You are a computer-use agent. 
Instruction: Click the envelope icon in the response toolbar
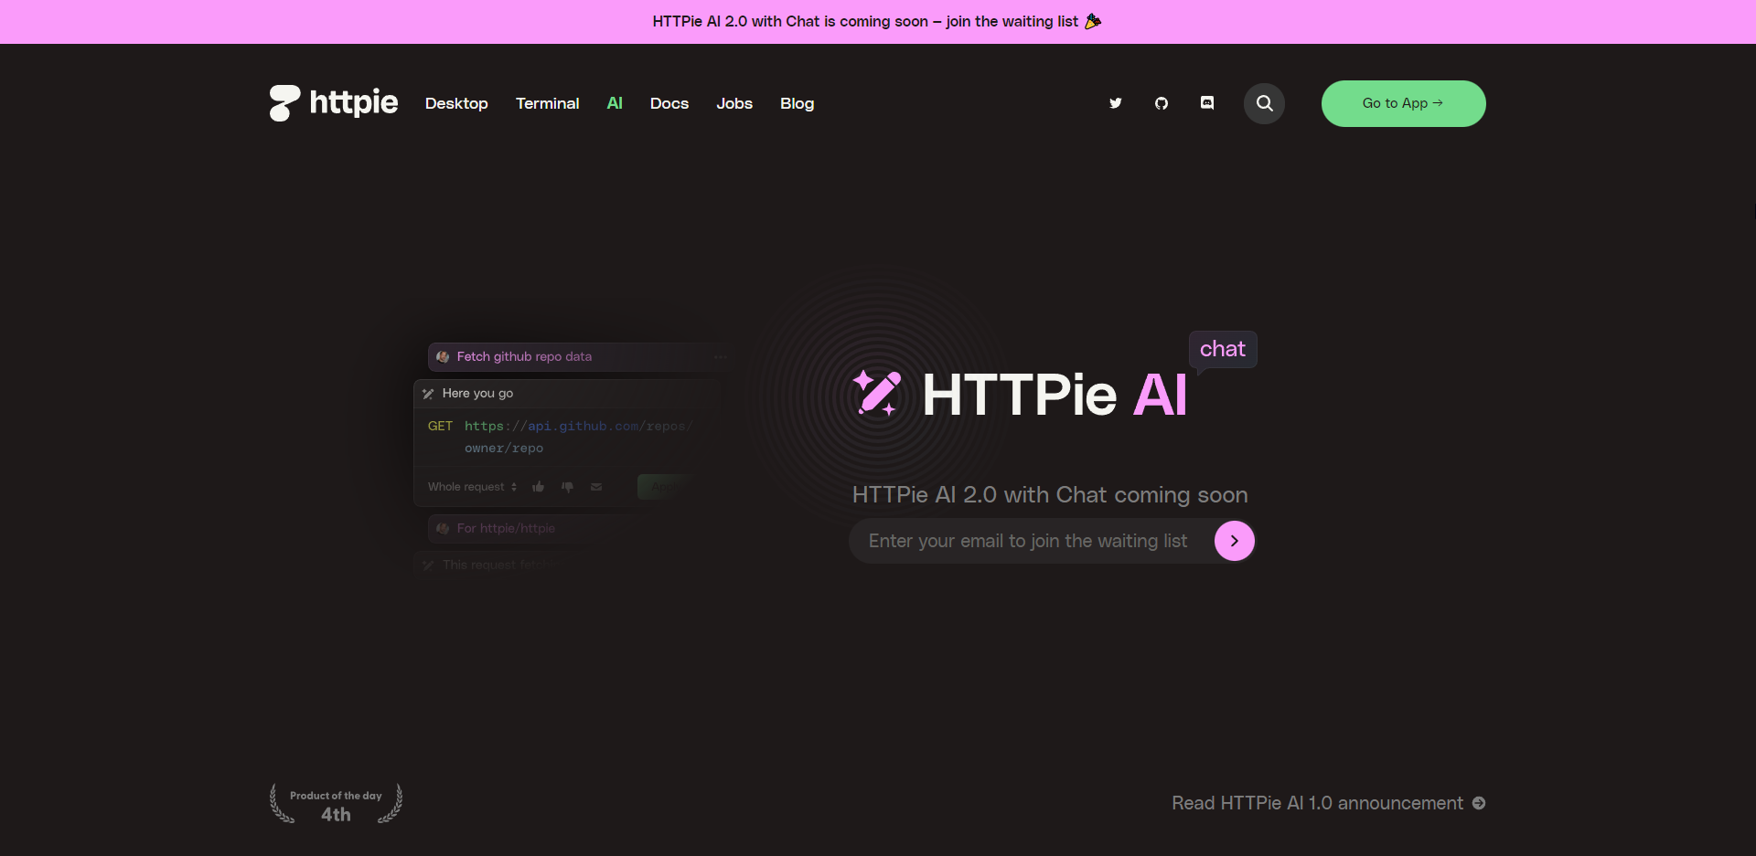pyautogui.click(x=596, y=487)
